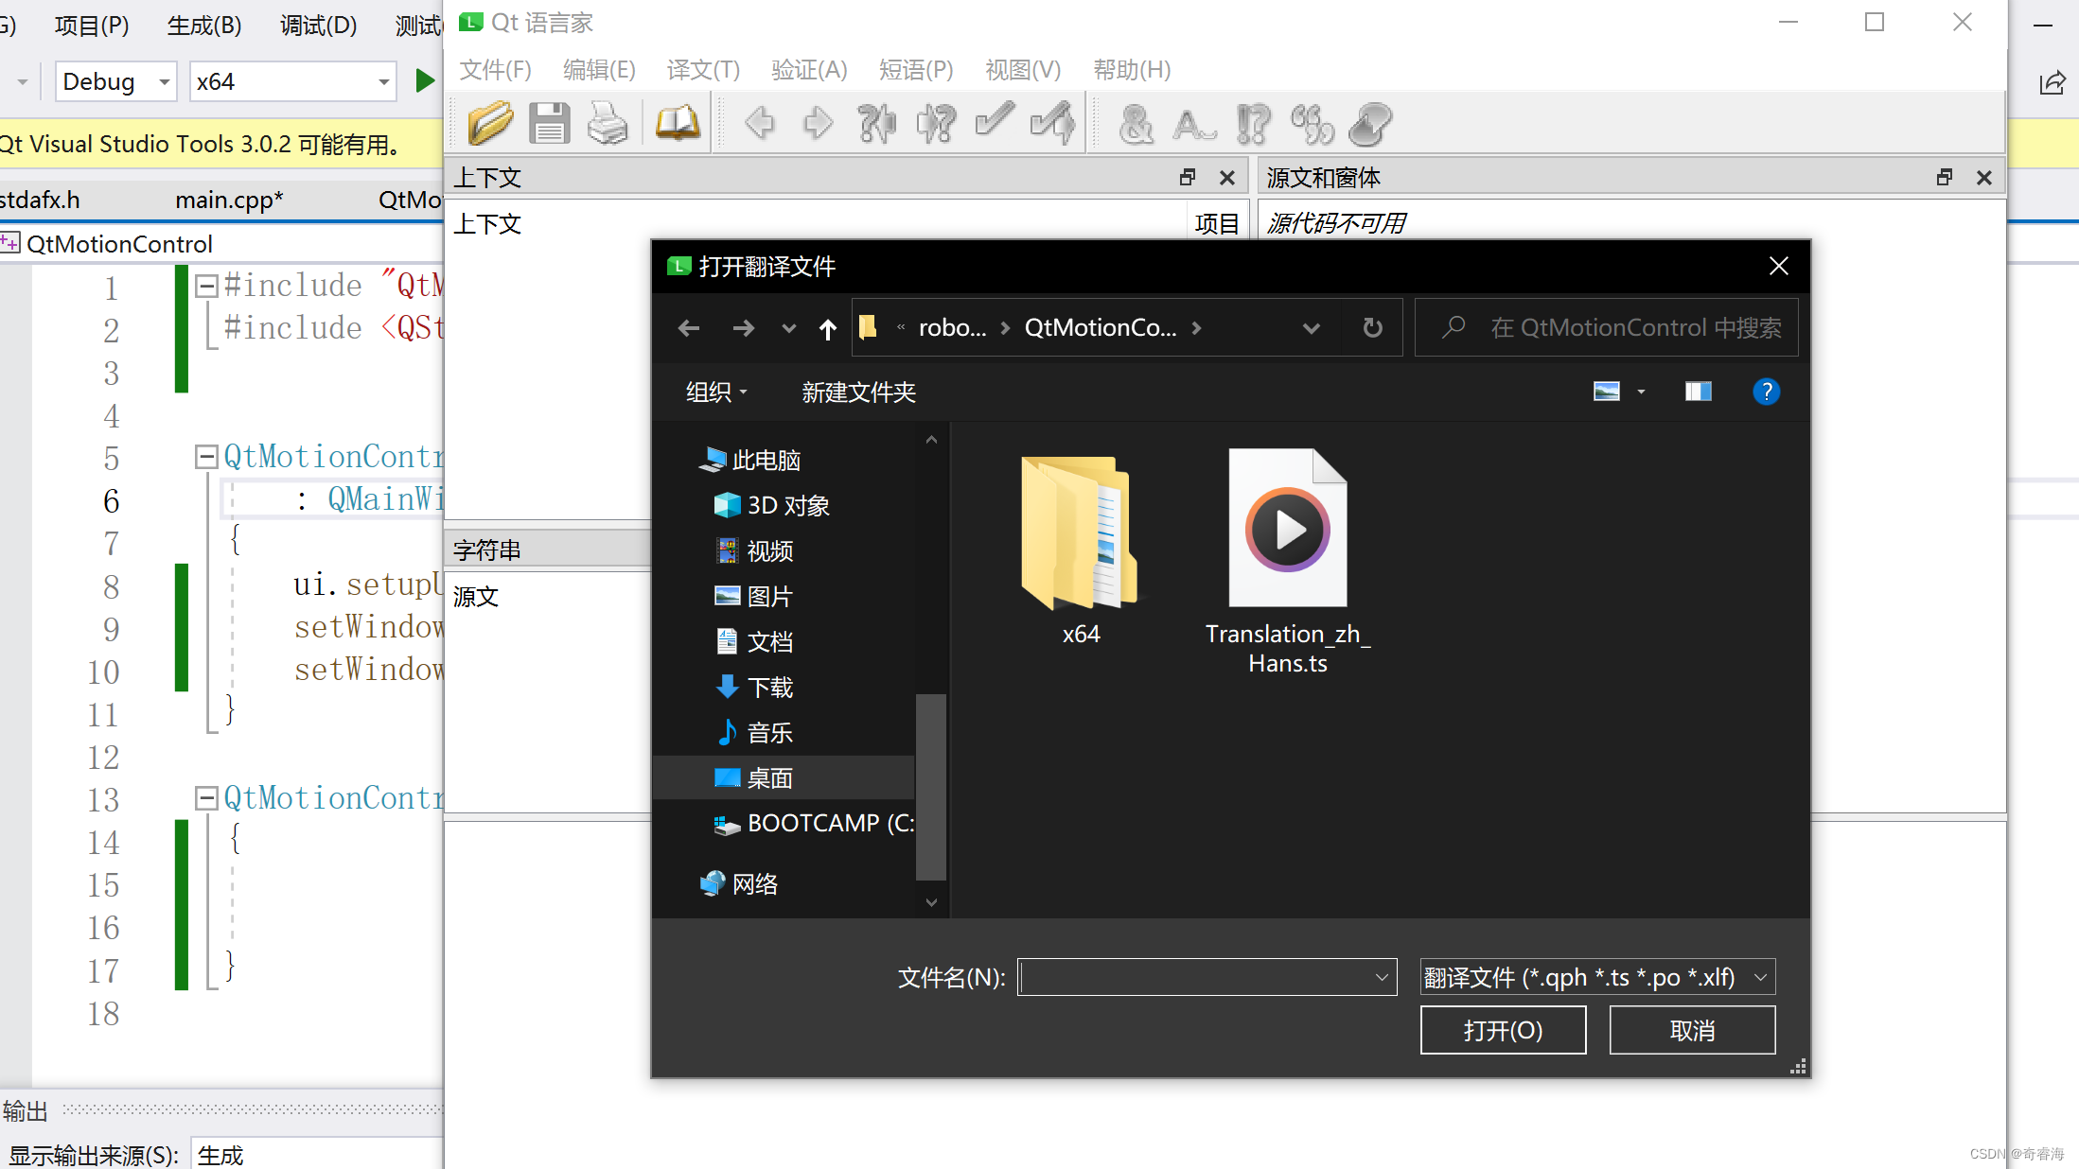Go forward in the file dialog navigation
Viewport: 2079px width, 1169px height.
744,328
